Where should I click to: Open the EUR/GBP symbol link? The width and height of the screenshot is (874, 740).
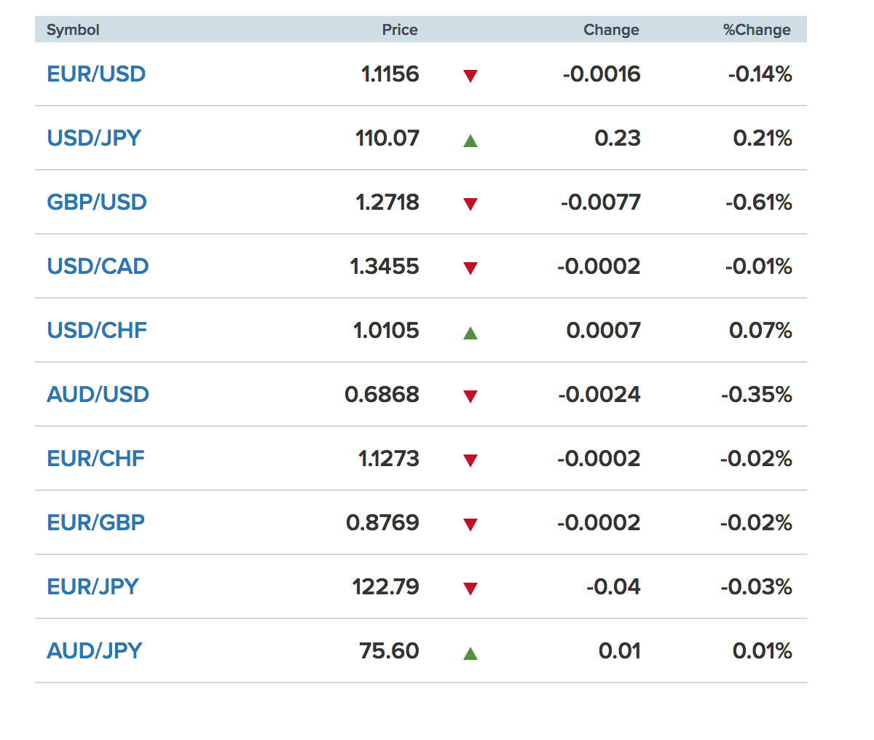[x=95, y=523]
